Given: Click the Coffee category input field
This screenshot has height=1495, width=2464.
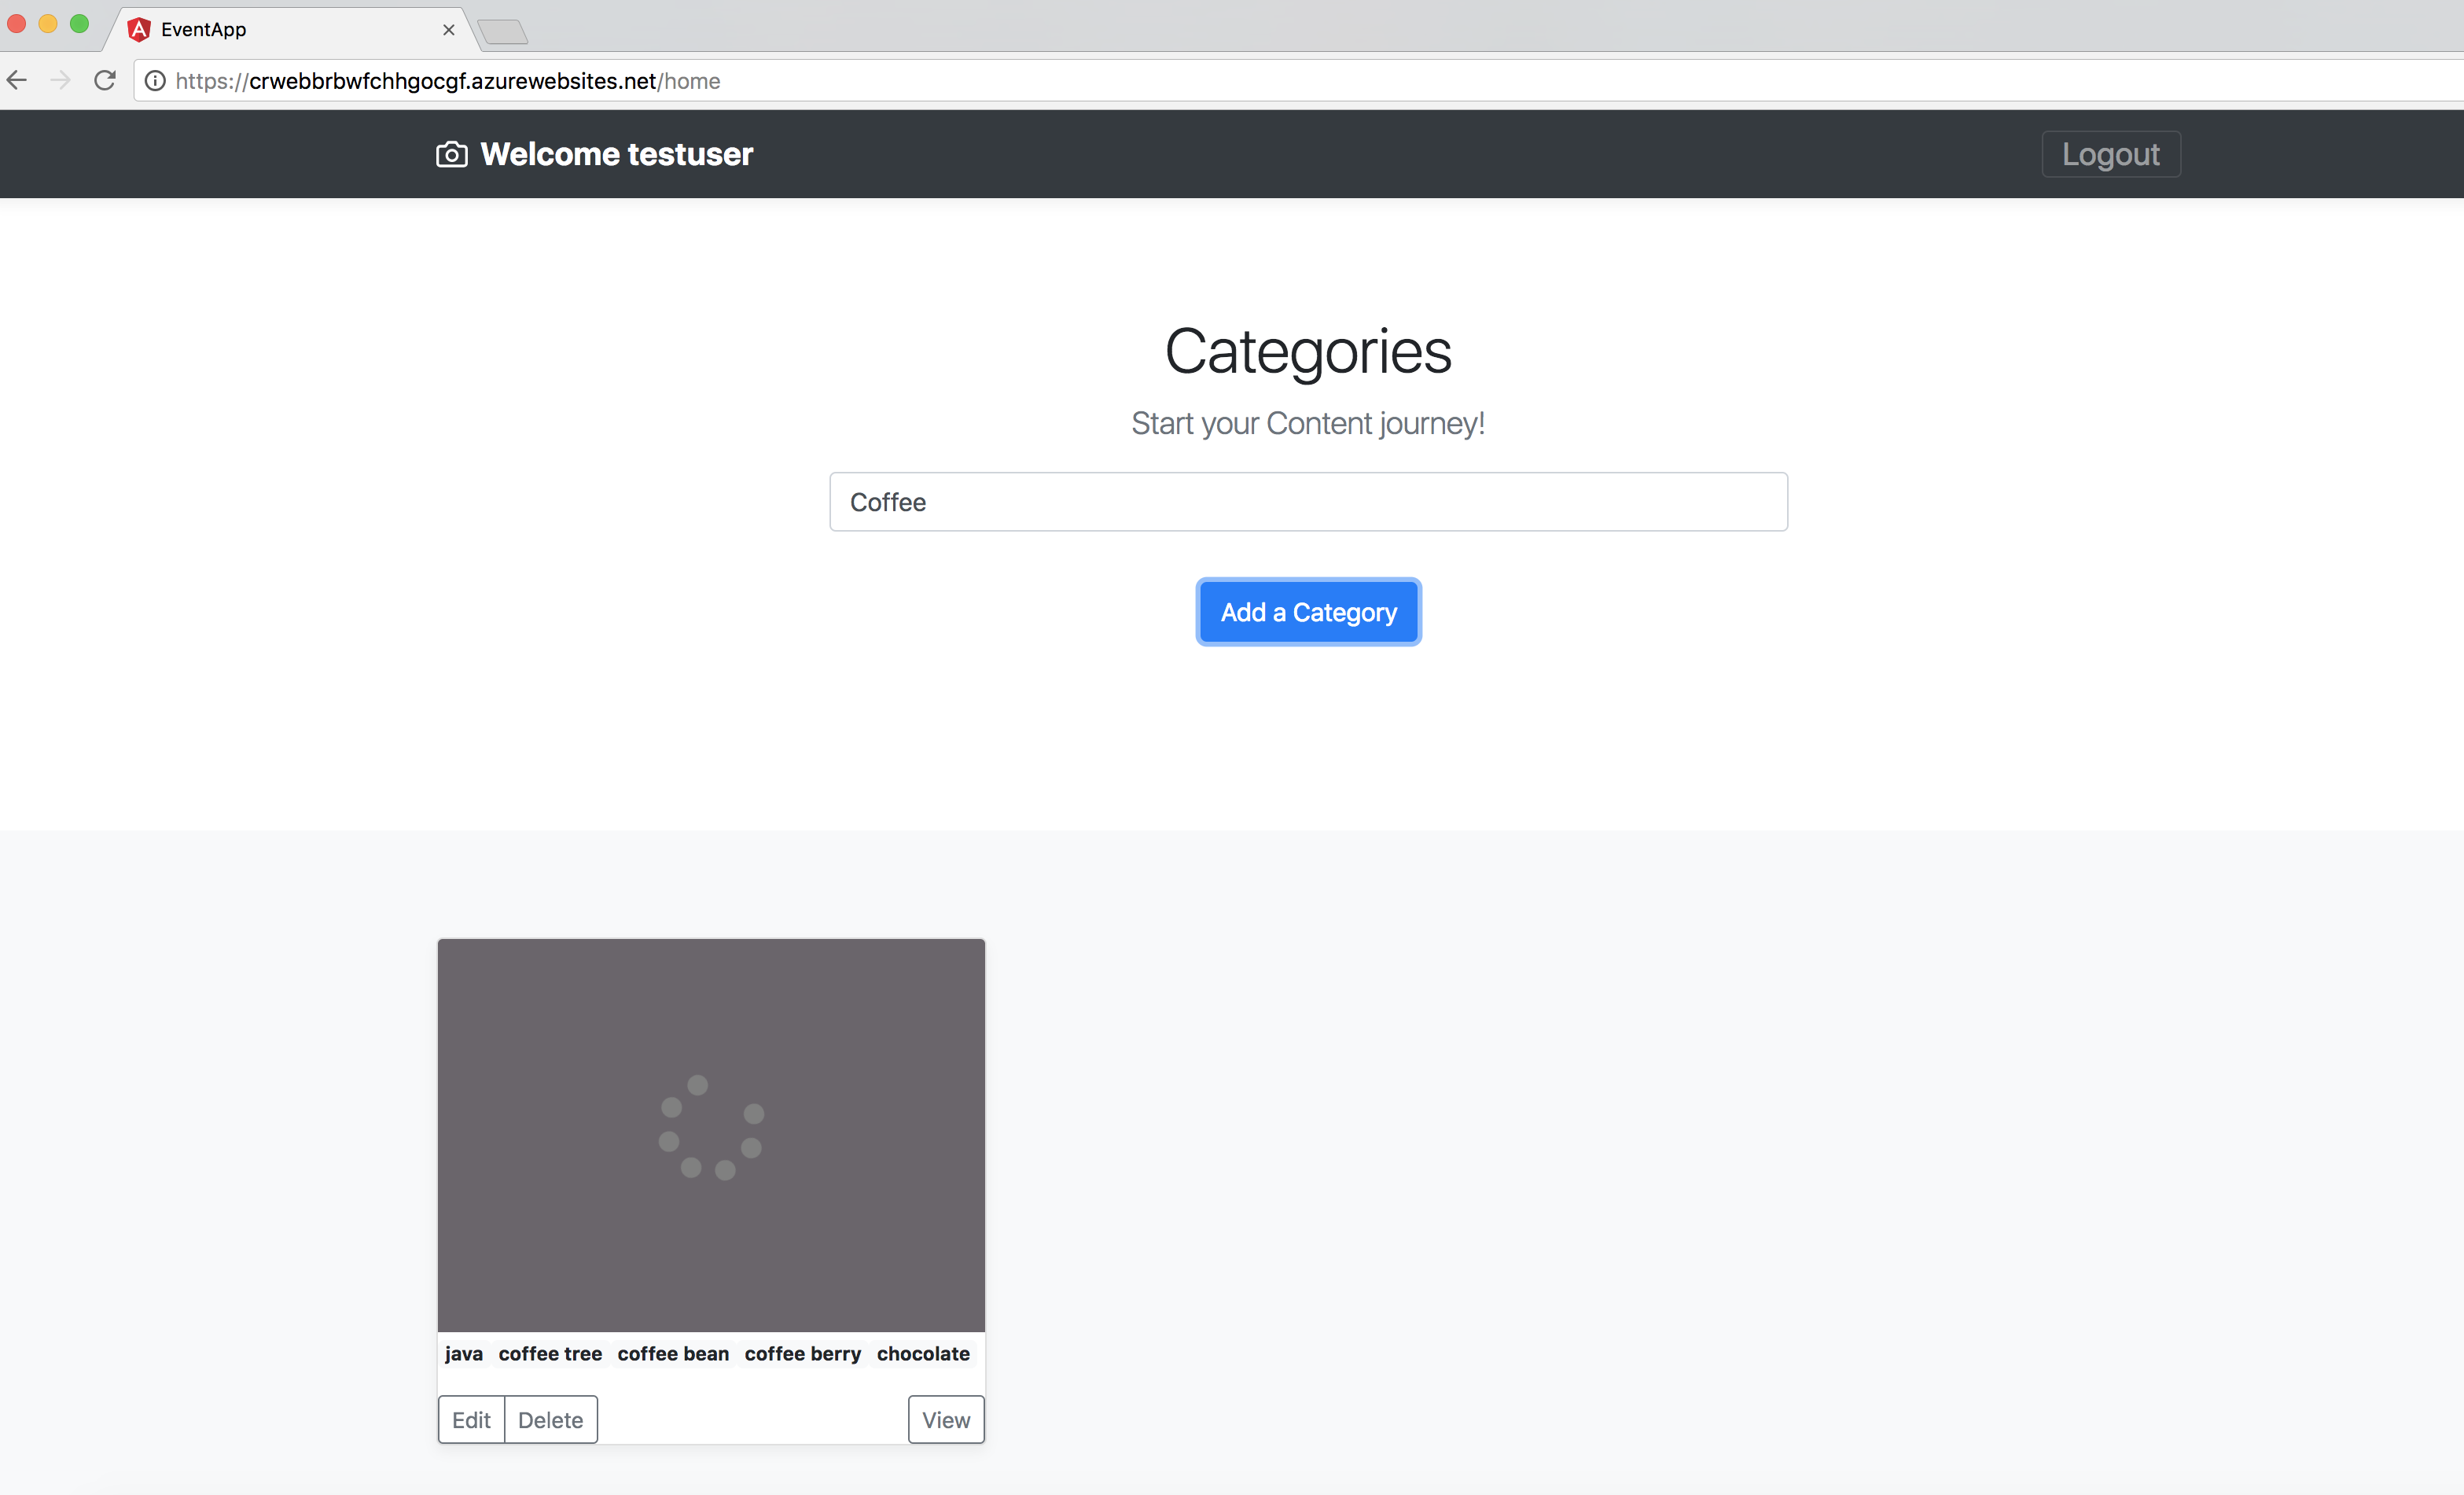Looking at the screenshot, I should [x=1307, y=502].
